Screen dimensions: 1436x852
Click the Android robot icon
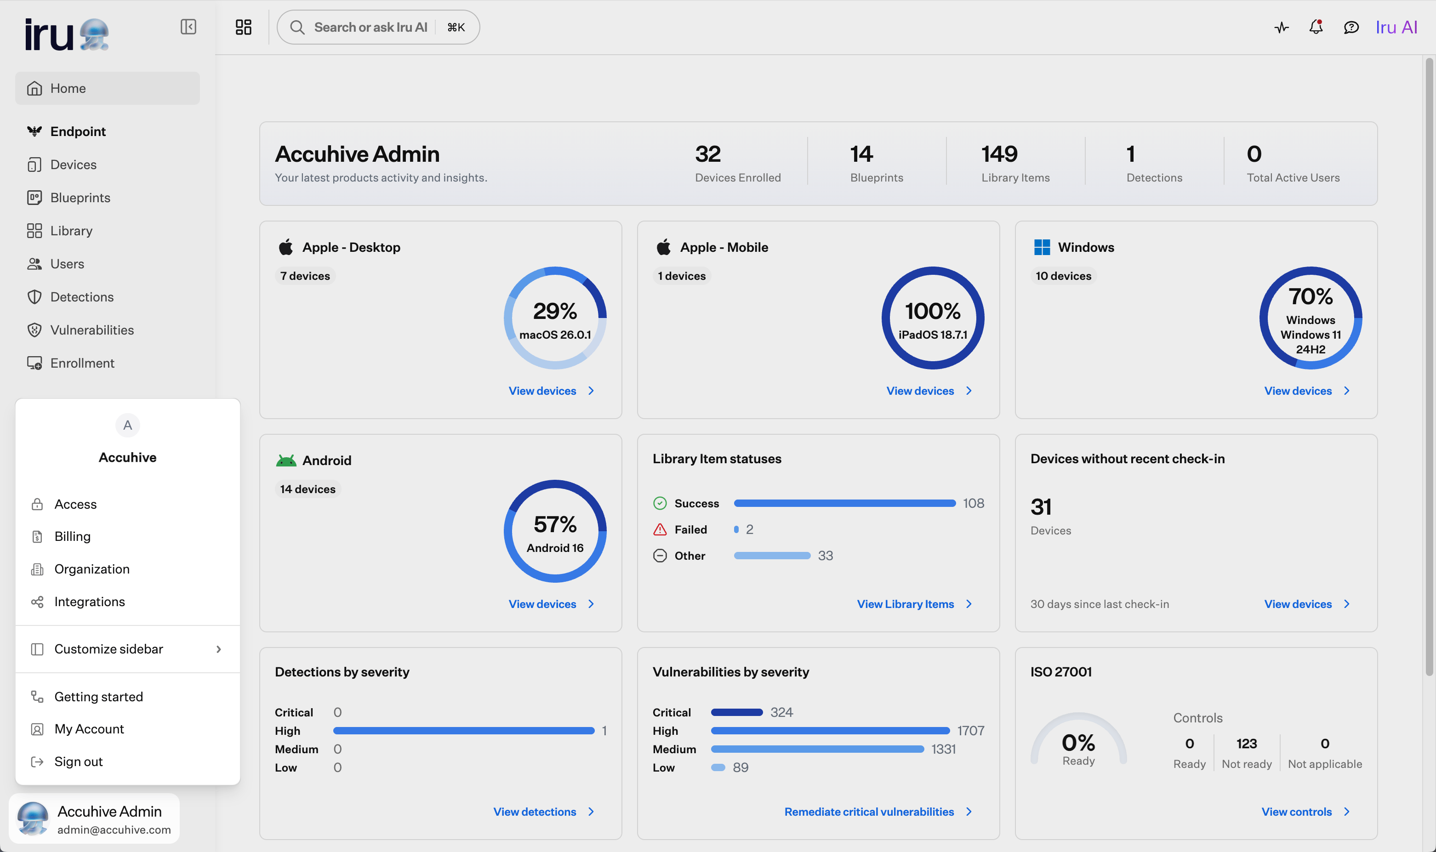click(286, 460)
